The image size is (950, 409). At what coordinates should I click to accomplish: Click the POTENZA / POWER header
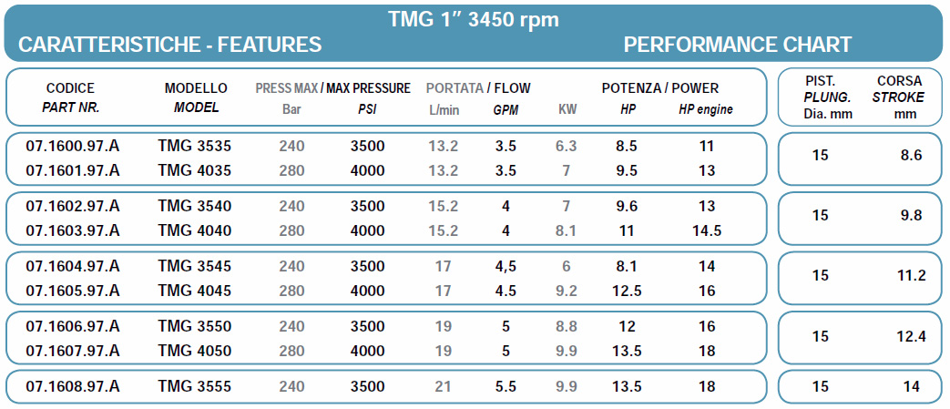tap(659, 88)
